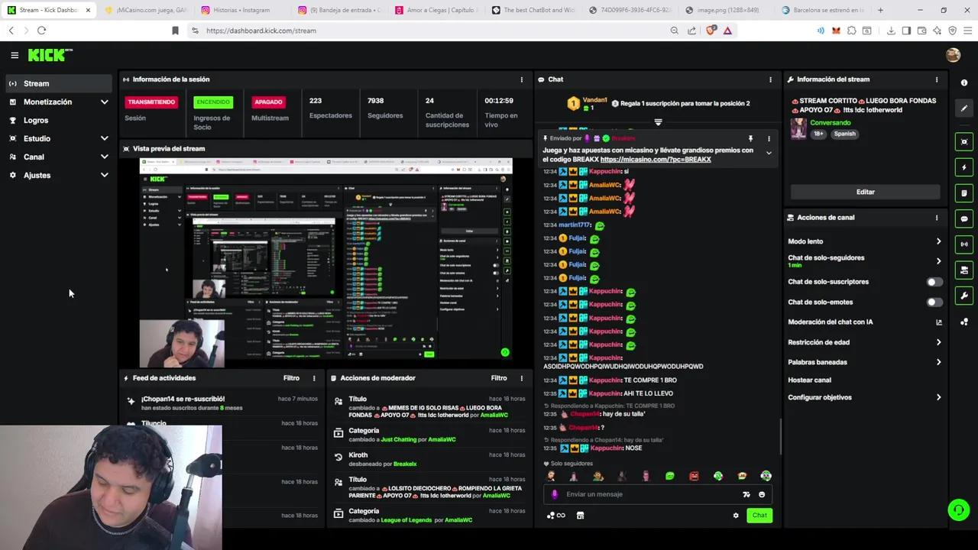Screen dimensions: 978x550
Task: Click the translate icon in the chat input
Action: [x=746, y=494]
